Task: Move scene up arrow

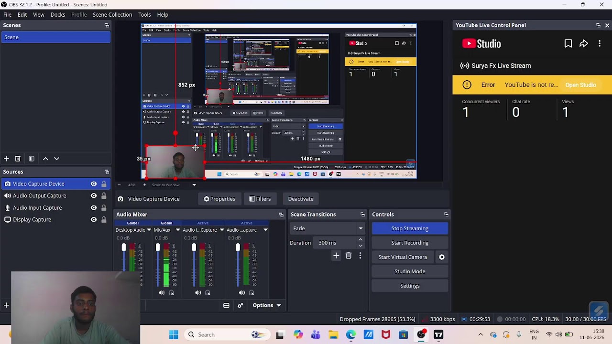Action: 45,159
